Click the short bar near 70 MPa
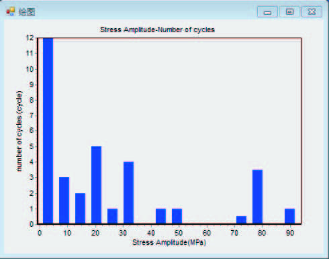Viewport: 329px width, 259px height. pyautogui.click(x=241, y=219)
